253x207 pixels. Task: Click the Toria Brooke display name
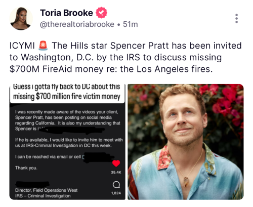coord(66,13)
